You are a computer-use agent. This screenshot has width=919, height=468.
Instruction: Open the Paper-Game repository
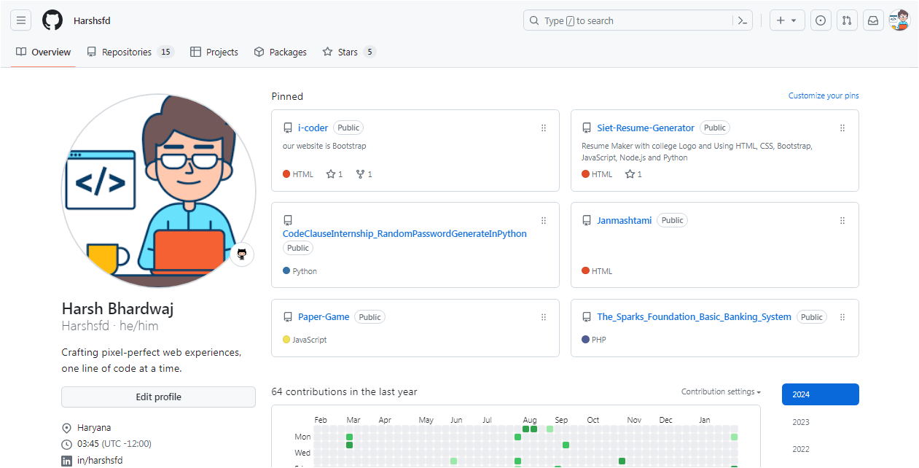point(324,317)
